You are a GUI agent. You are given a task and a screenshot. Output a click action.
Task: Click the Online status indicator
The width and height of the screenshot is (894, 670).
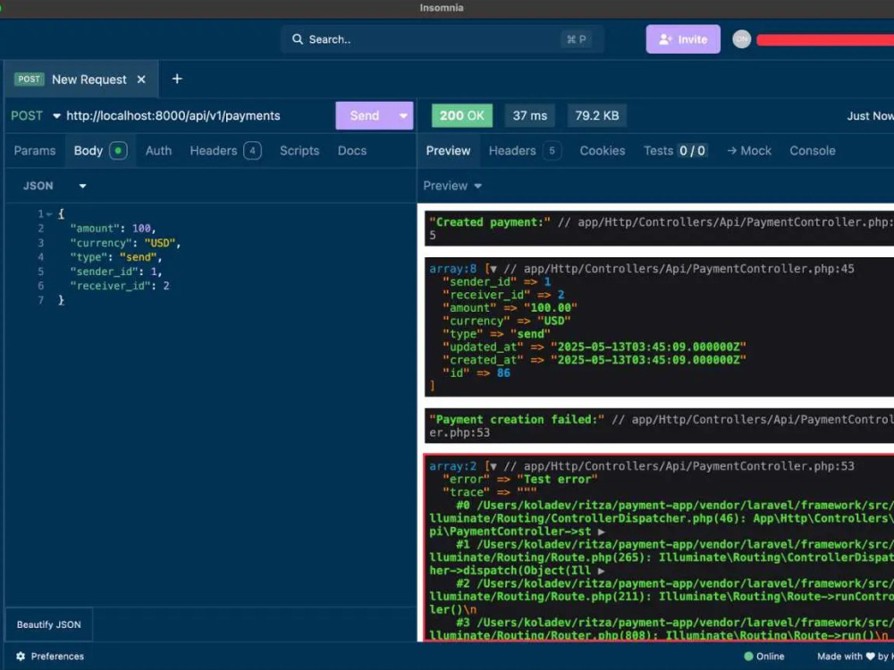click(x=764, y=657)
